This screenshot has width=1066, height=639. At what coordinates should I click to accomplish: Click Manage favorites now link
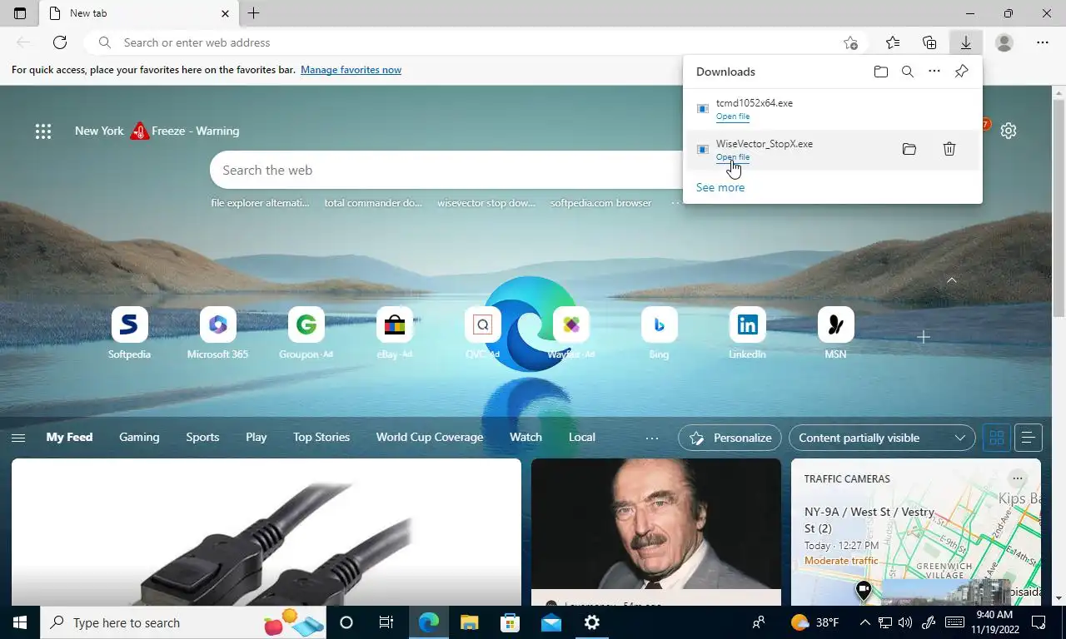[x=351, y=70]
